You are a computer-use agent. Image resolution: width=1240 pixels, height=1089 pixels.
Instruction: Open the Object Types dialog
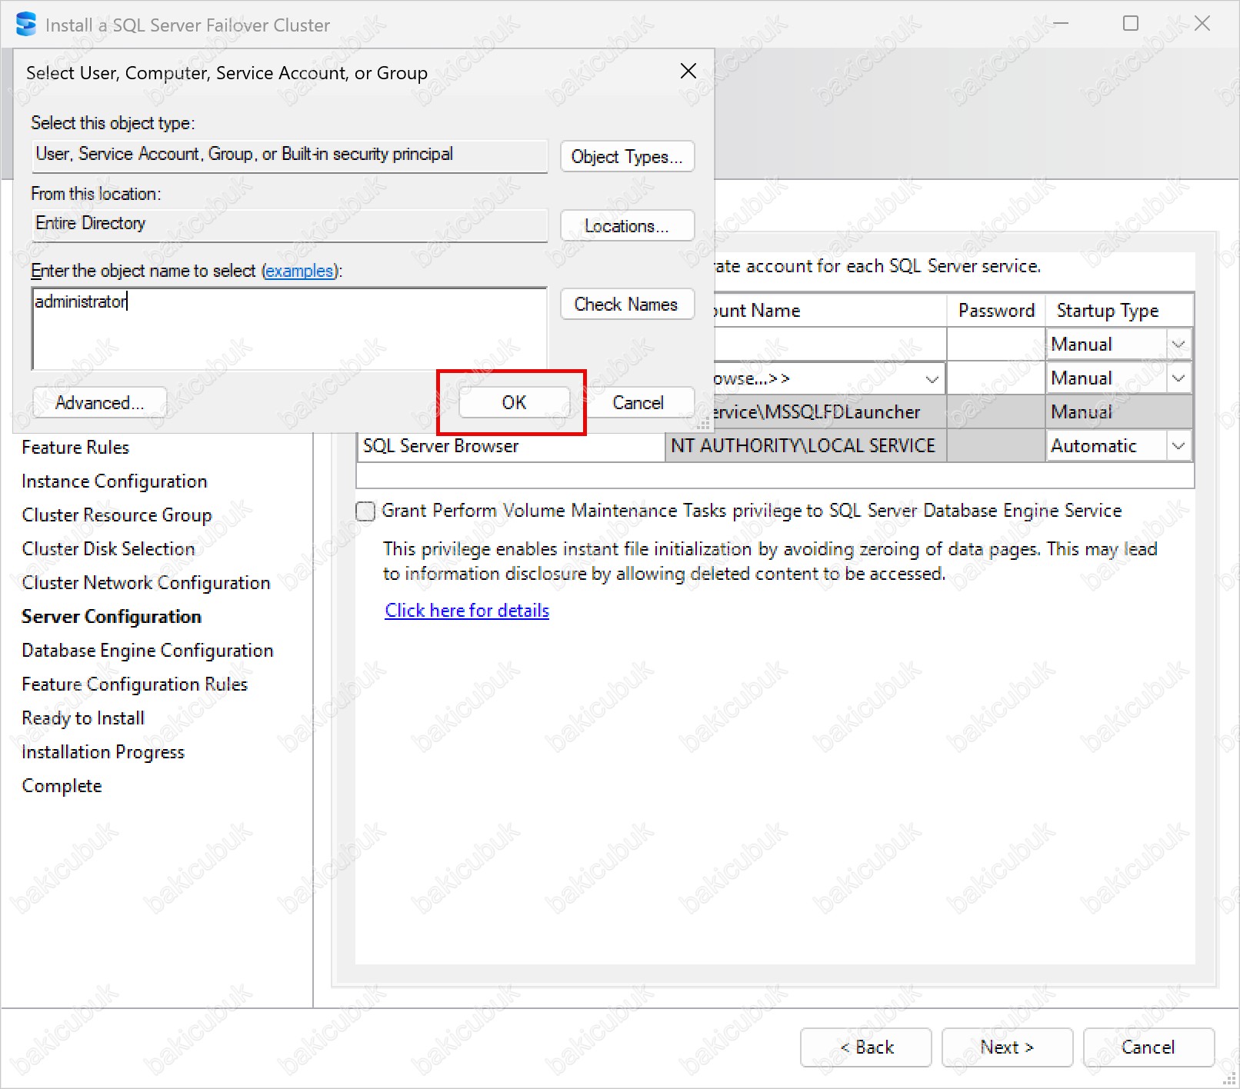626,157
